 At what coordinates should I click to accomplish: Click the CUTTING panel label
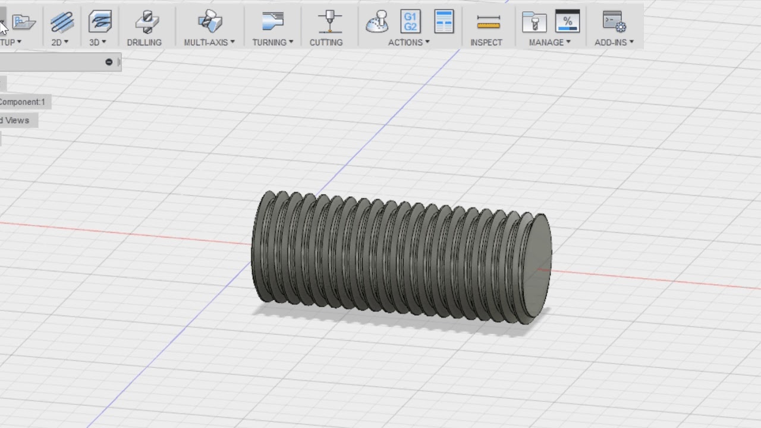[x=326, y=42]
